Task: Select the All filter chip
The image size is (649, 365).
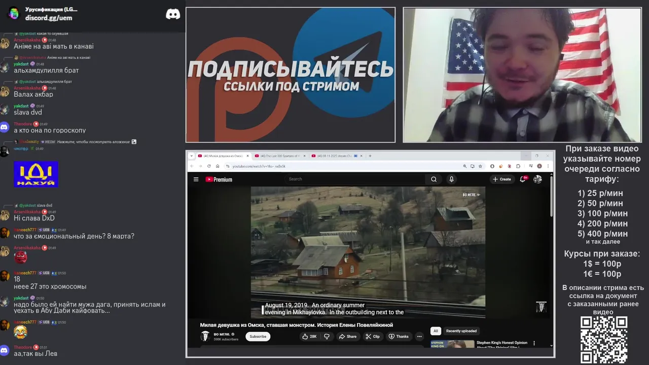Action: pyautogui.click(x=435, y=331)
